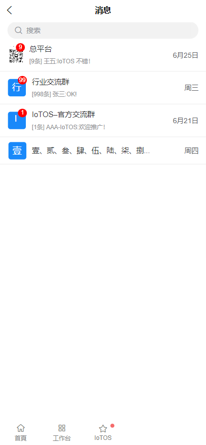Open the 行业交流群 conversation
Screen dimensions: 206x445
(x=103, y=88)
